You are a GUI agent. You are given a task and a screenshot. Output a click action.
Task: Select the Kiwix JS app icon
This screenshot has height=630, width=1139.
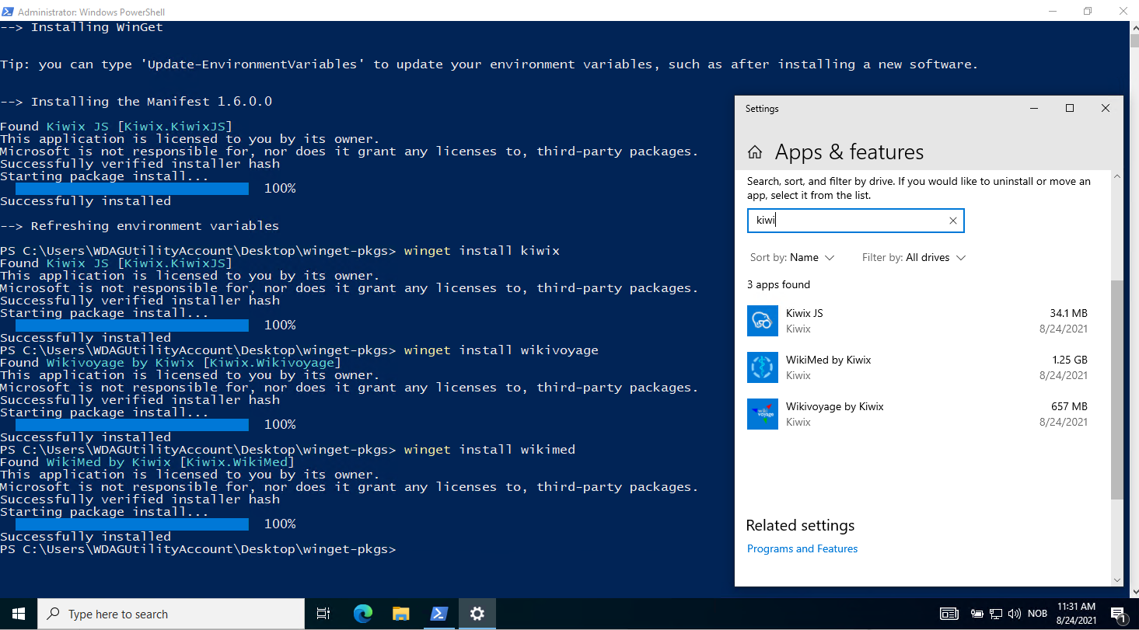763,321
